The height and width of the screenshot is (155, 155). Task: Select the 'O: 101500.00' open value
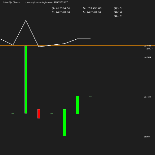(61, 8)
